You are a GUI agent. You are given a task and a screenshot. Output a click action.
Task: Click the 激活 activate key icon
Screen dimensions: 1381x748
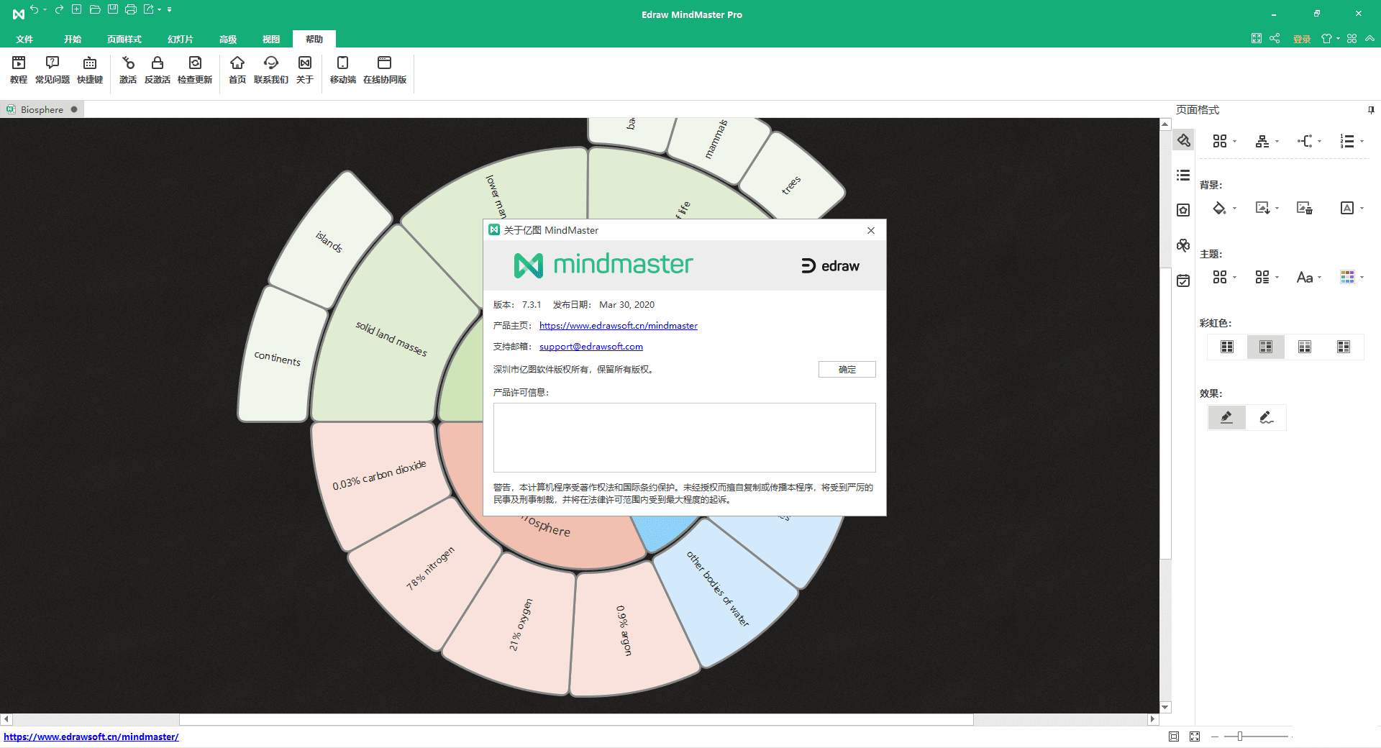128,70
